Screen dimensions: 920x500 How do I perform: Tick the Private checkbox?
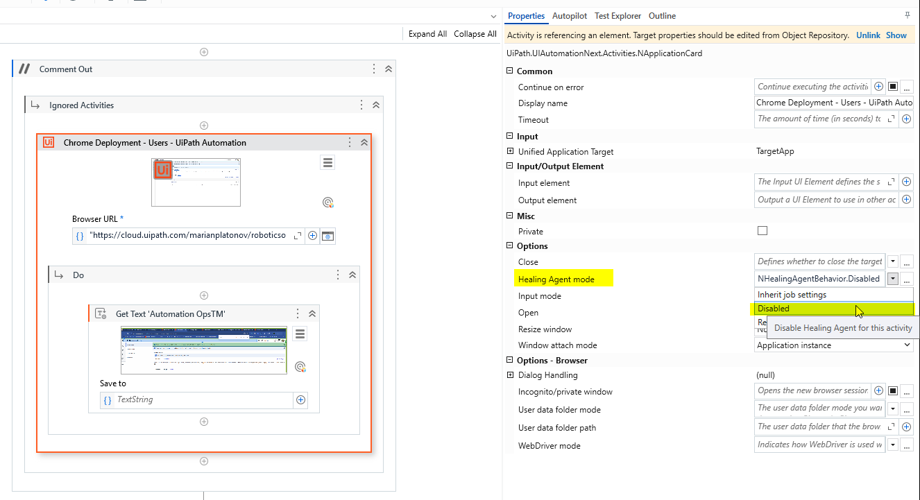coord(763,230)
